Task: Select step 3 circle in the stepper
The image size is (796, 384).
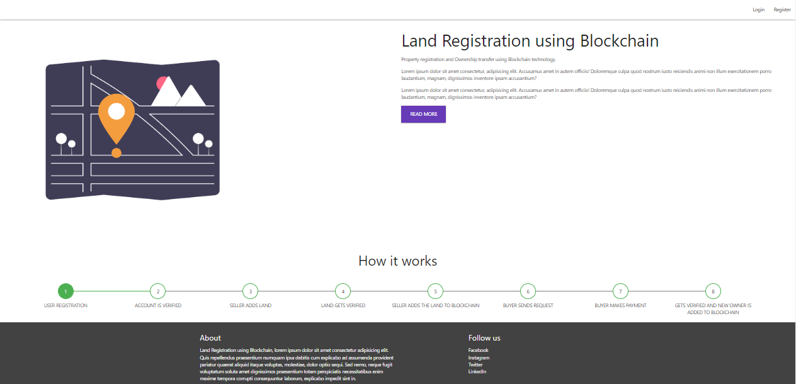Action: point(251,291)
